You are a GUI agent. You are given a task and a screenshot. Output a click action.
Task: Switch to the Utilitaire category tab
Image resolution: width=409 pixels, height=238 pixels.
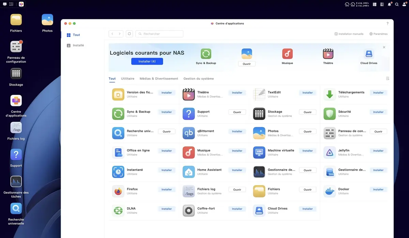pos(127,78)
